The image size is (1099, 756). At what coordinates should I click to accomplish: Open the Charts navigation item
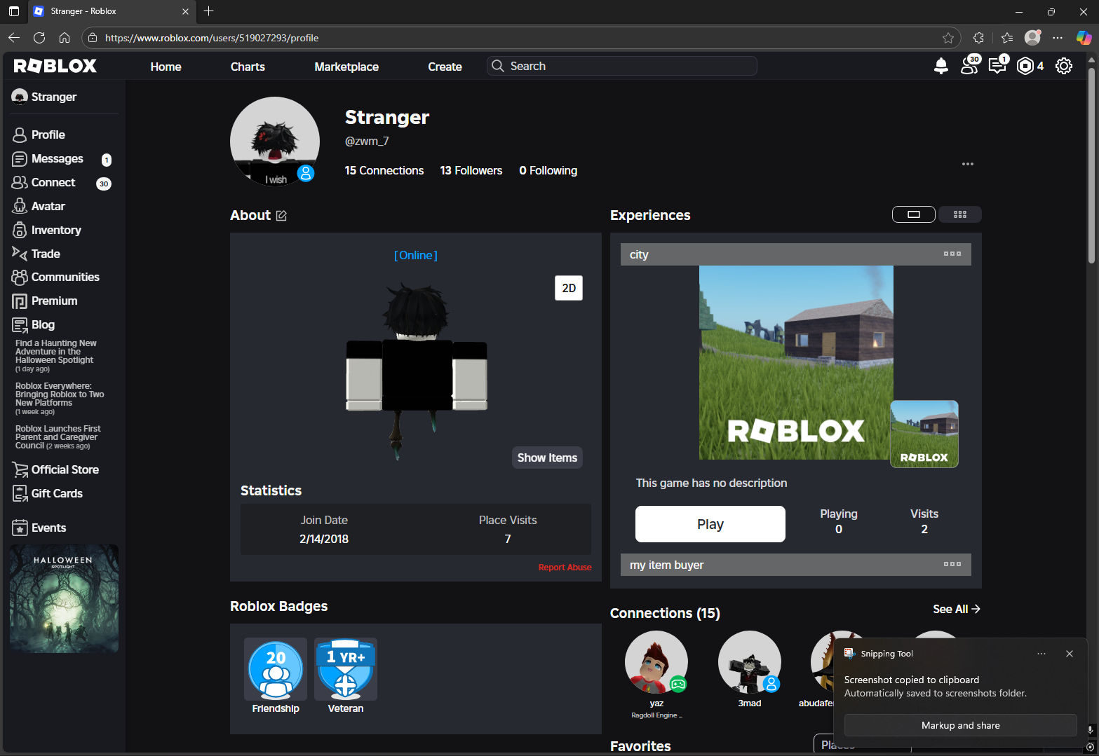pyautogui.click(x=248, y=67)
